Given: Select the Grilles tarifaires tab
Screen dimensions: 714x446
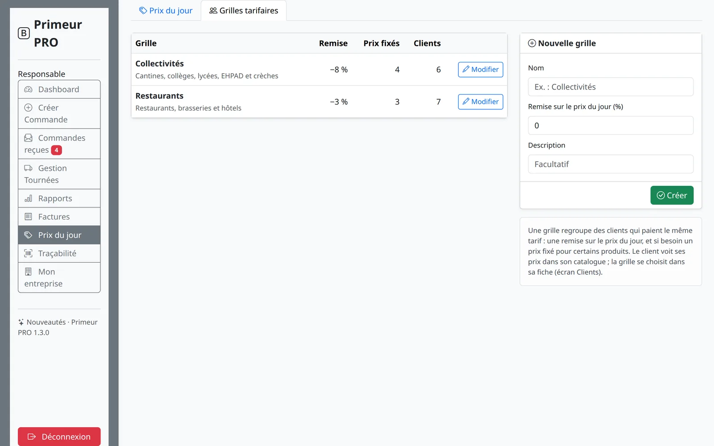Looking at the screenshot, I should 244,10.
